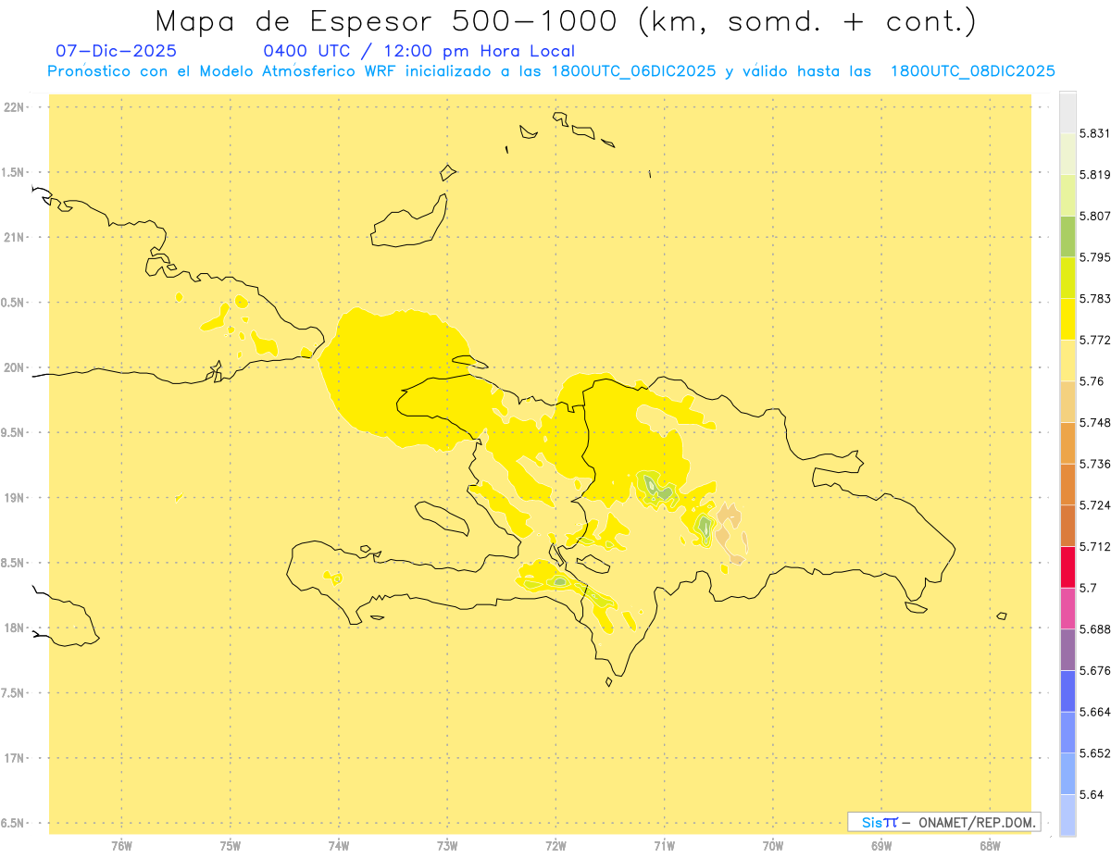Click the legend value 5.712

1094,547
